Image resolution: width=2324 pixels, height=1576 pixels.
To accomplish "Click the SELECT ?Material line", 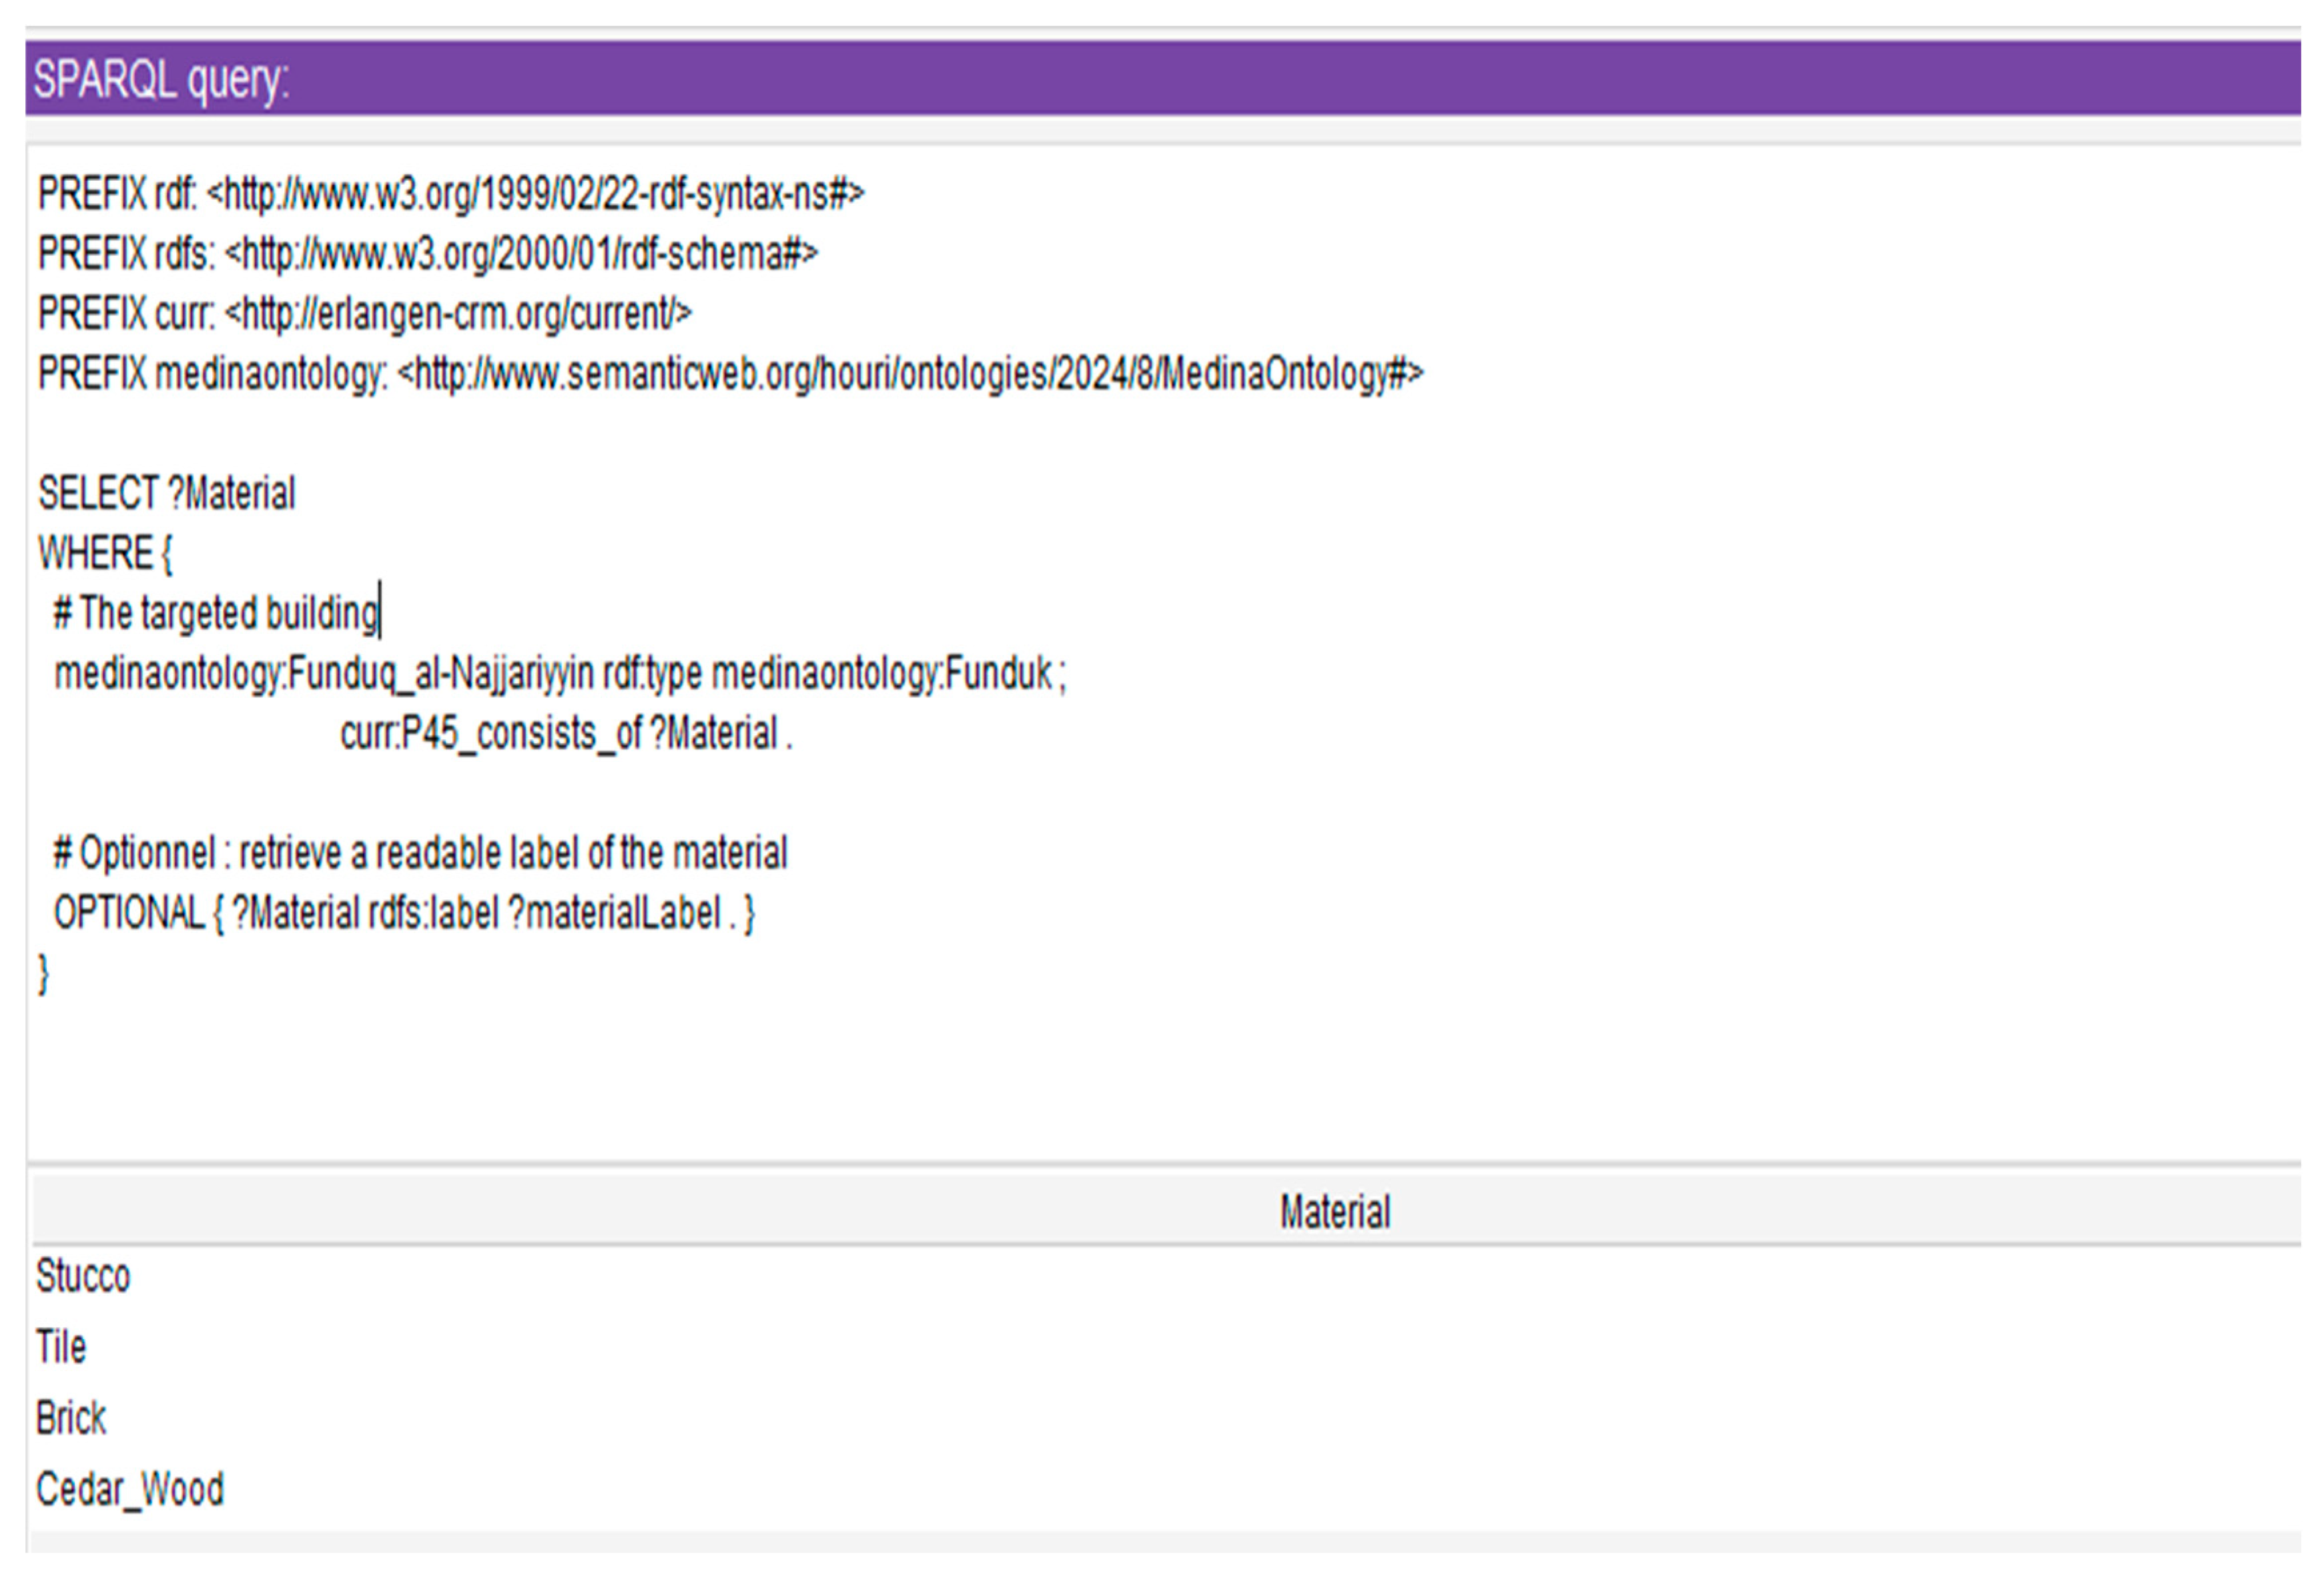I will (167, 494).
